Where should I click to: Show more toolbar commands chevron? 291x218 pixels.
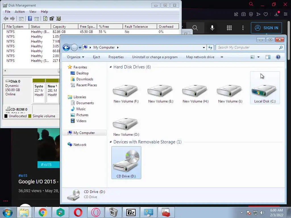pos(222,57)
